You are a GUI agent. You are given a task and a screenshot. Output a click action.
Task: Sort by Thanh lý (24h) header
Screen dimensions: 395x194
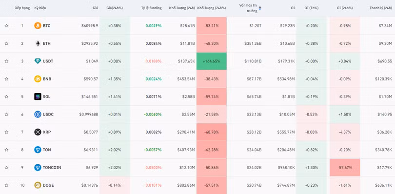coord(381,8)
